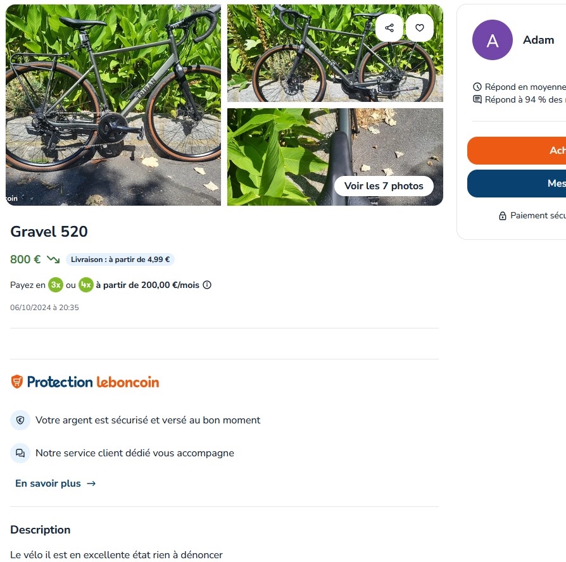Select the green 3x payment badge
Screen dimensions: 566x562
tap(56, 285)
